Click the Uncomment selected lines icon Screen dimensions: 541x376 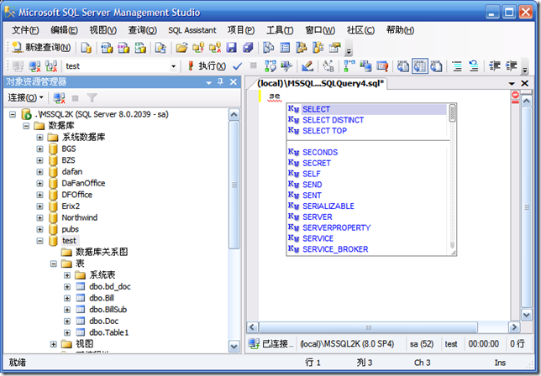474,65
